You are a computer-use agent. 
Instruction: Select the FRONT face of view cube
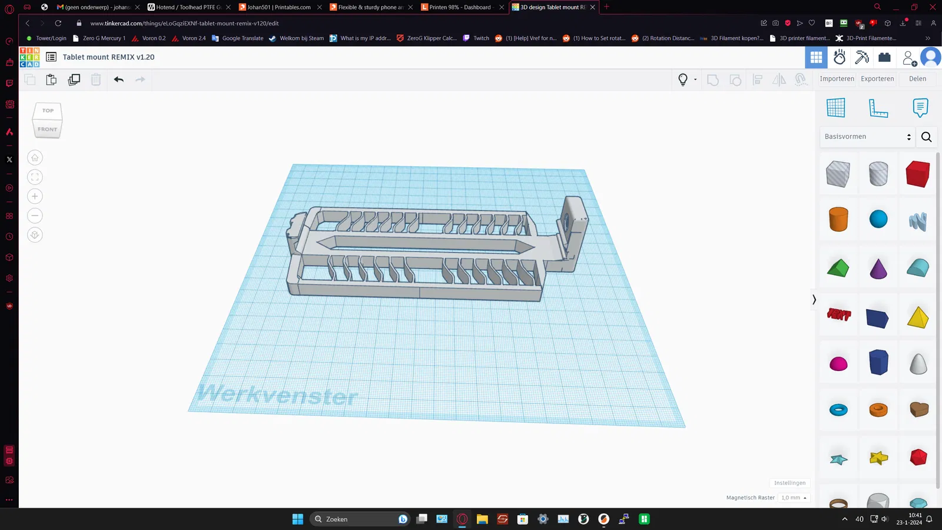(48, 129)
